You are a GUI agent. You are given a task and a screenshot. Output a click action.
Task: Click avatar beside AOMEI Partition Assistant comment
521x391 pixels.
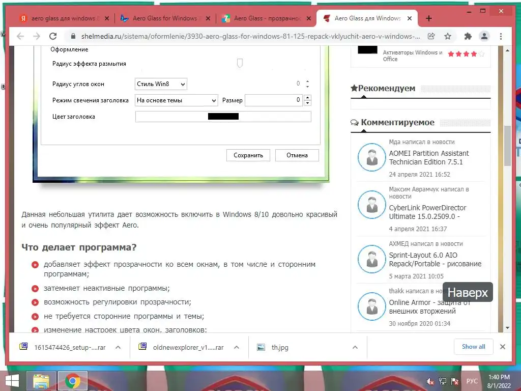click(372, 157)
